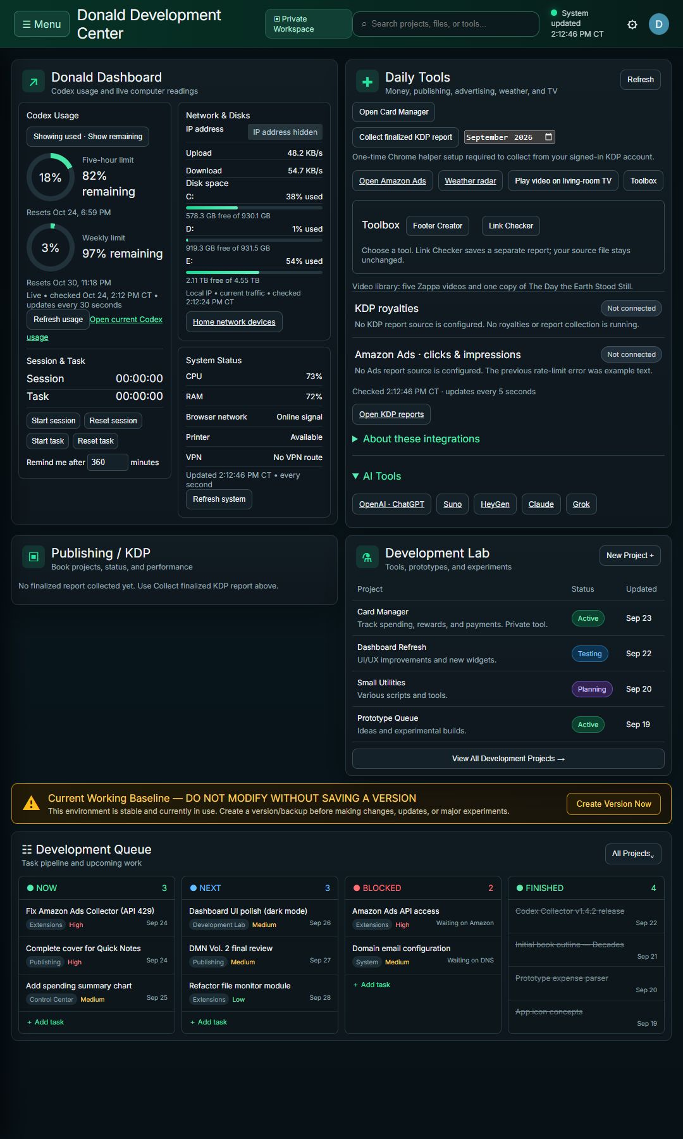Open the All Projects dropdown
This screenshot has height=1139, width=683.
coord(633,854)
